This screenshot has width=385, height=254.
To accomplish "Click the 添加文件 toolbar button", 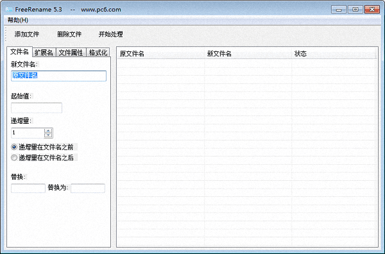I will click(x=27, y=35).
